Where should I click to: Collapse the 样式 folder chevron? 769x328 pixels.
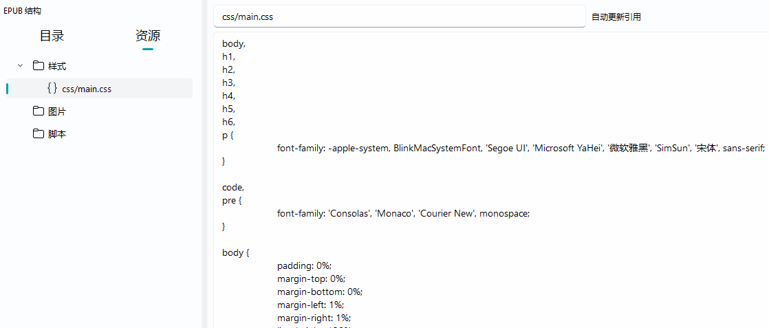20,66
